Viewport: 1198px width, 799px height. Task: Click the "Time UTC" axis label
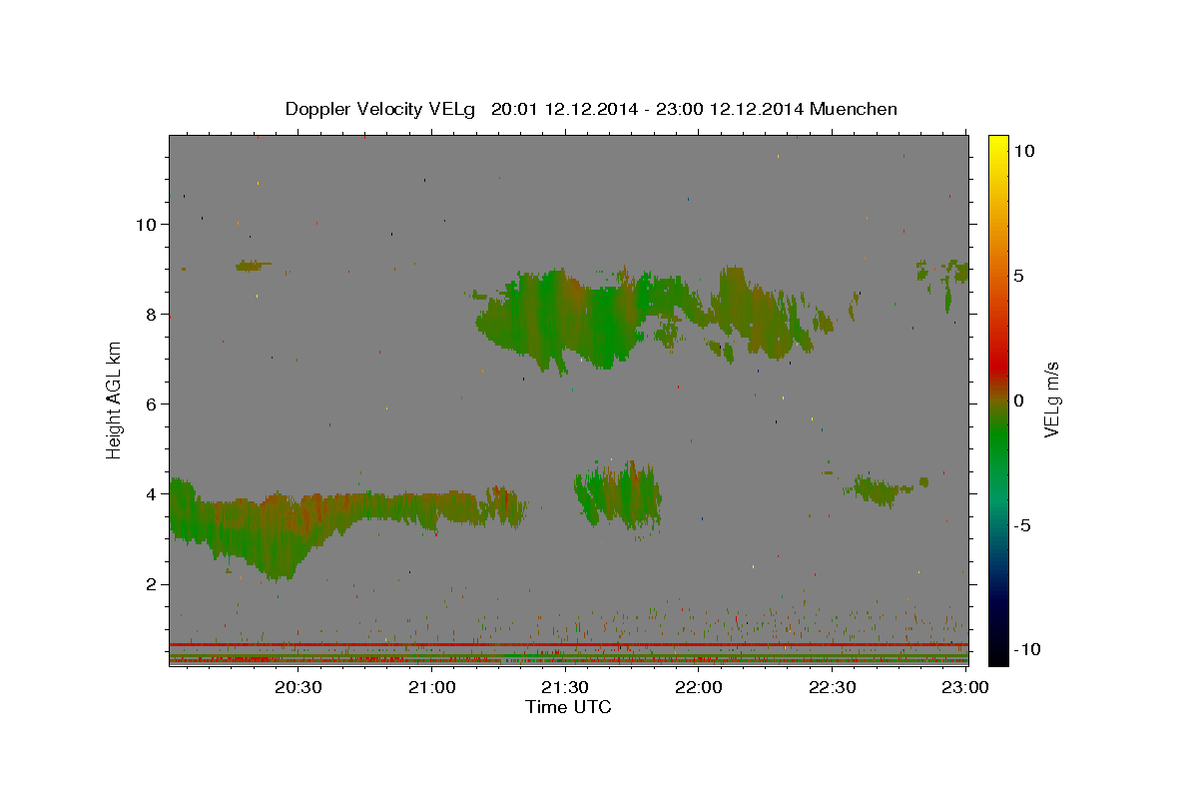point(568,707)
